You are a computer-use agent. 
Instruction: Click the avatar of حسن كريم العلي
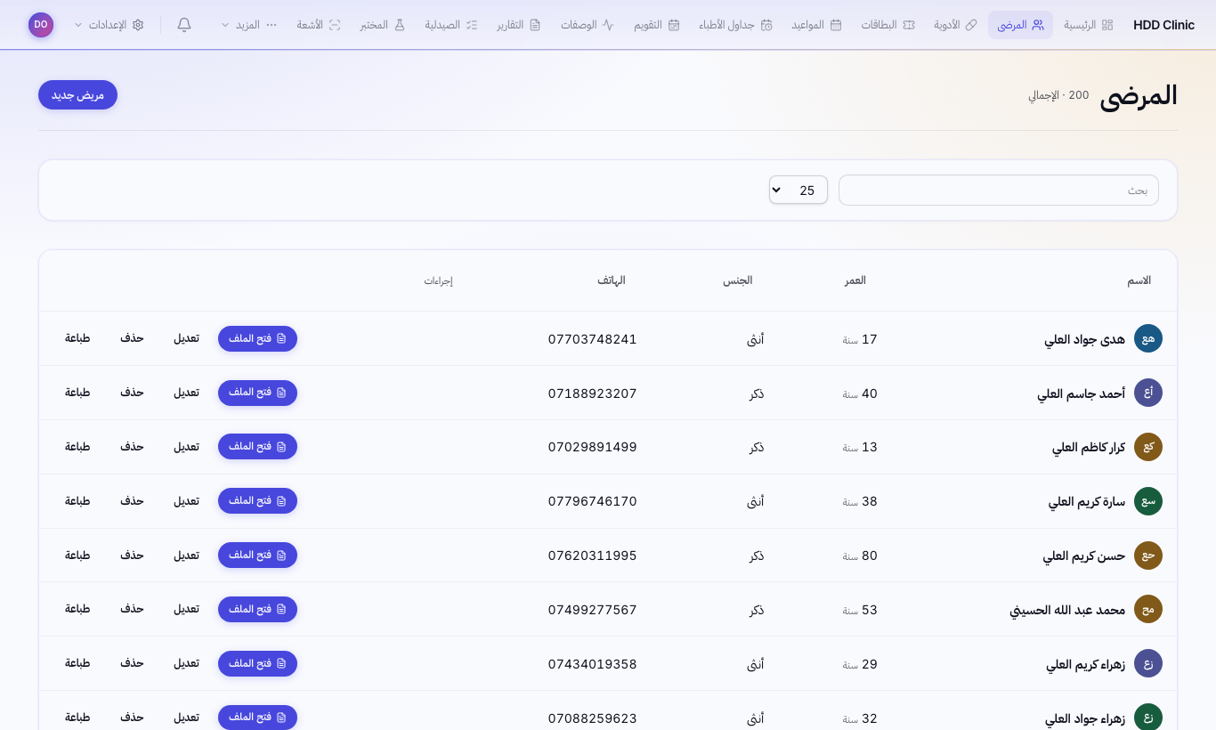click(x=1148, y=556)
